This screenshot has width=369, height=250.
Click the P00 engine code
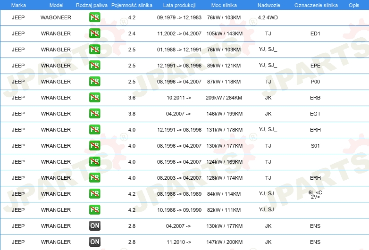(315, 82)
